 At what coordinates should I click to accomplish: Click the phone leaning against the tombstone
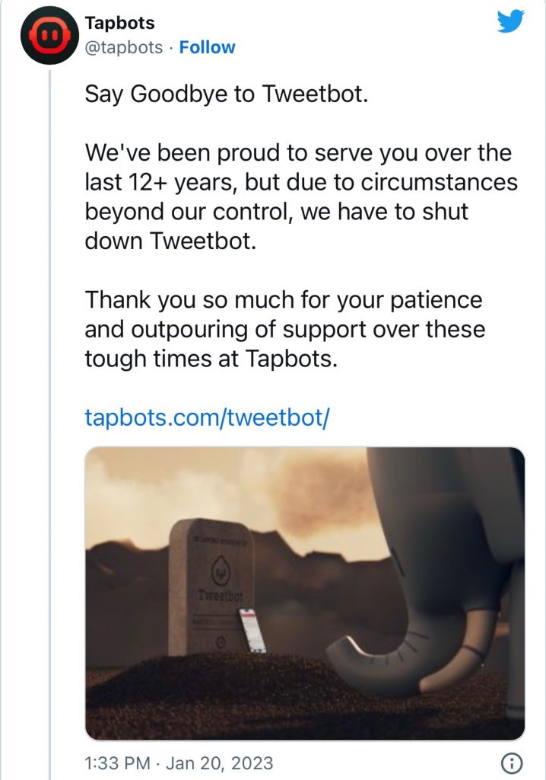252,630
